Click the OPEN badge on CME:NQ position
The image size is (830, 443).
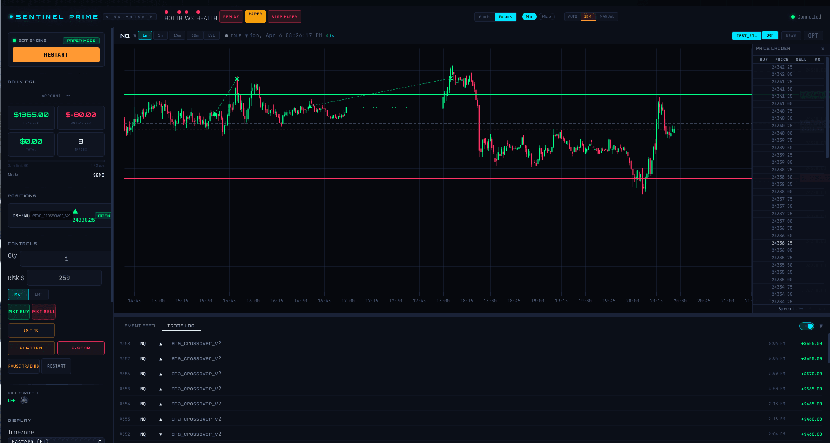coord(104,216)
